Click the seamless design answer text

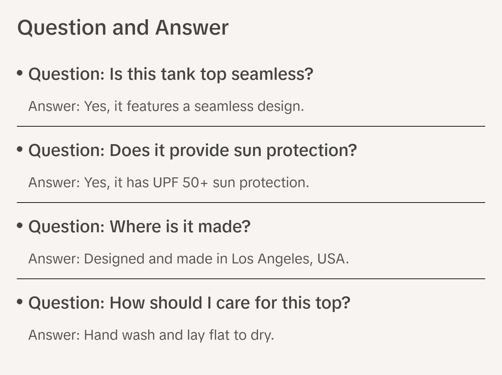pos(166,106)
